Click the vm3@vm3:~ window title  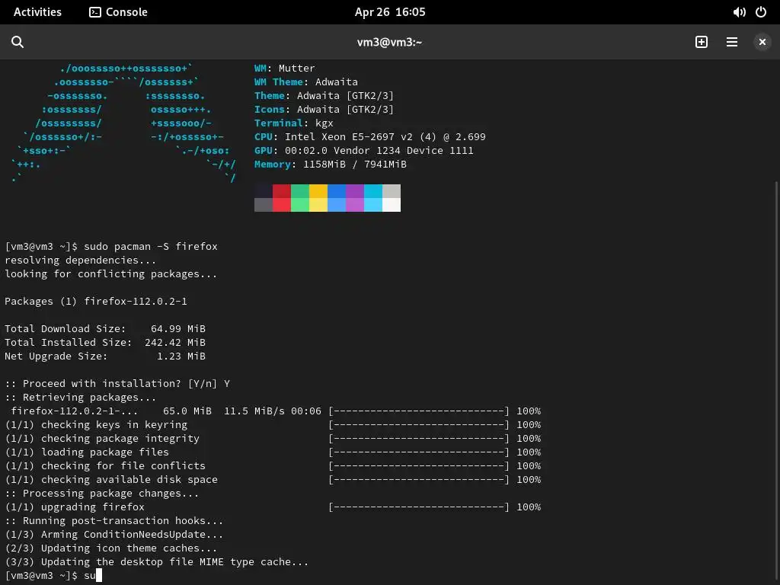coord(389,43)
